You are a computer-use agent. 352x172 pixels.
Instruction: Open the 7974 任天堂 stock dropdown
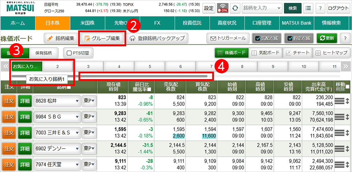(57, 164)
